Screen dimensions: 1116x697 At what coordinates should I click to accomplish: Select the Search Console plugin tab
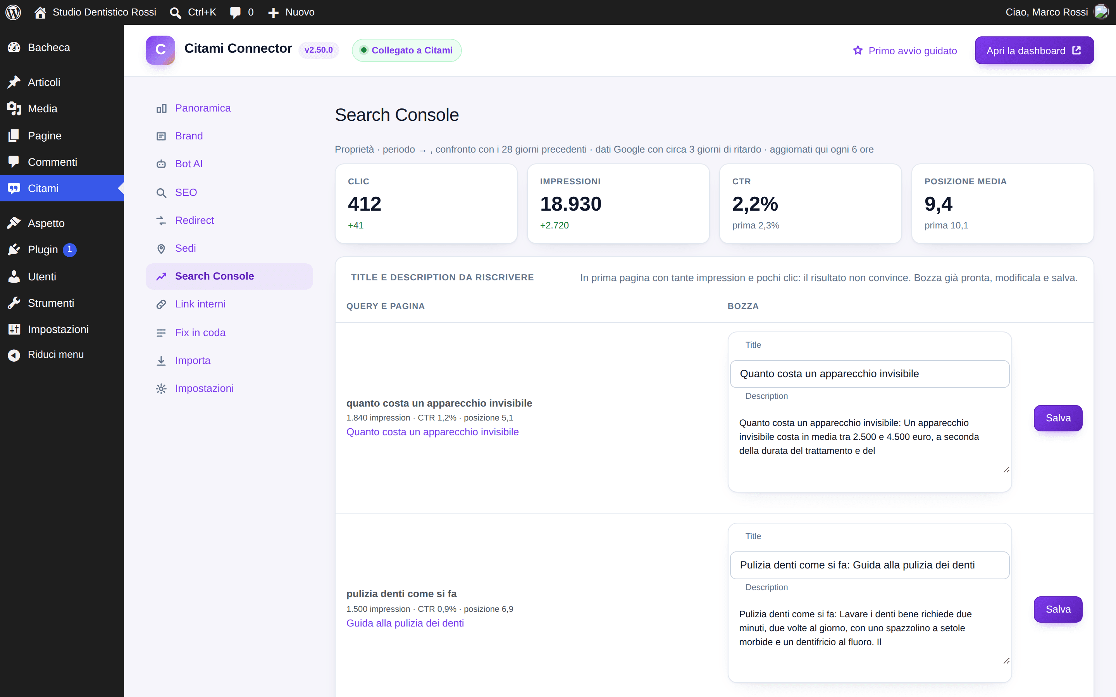(229, 276)
